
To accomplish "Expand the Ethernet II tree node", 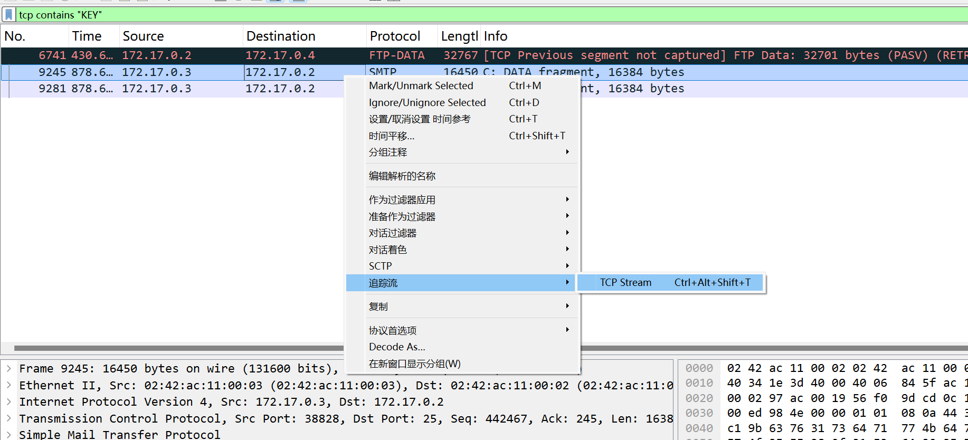I will [9, 385].
